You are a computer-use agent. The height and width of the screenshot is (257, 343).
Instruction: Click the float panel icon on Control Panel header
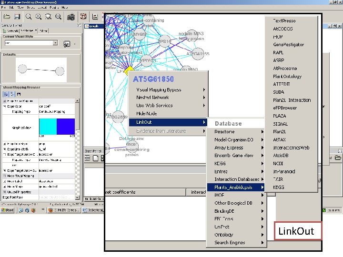[x=79, y=25]
